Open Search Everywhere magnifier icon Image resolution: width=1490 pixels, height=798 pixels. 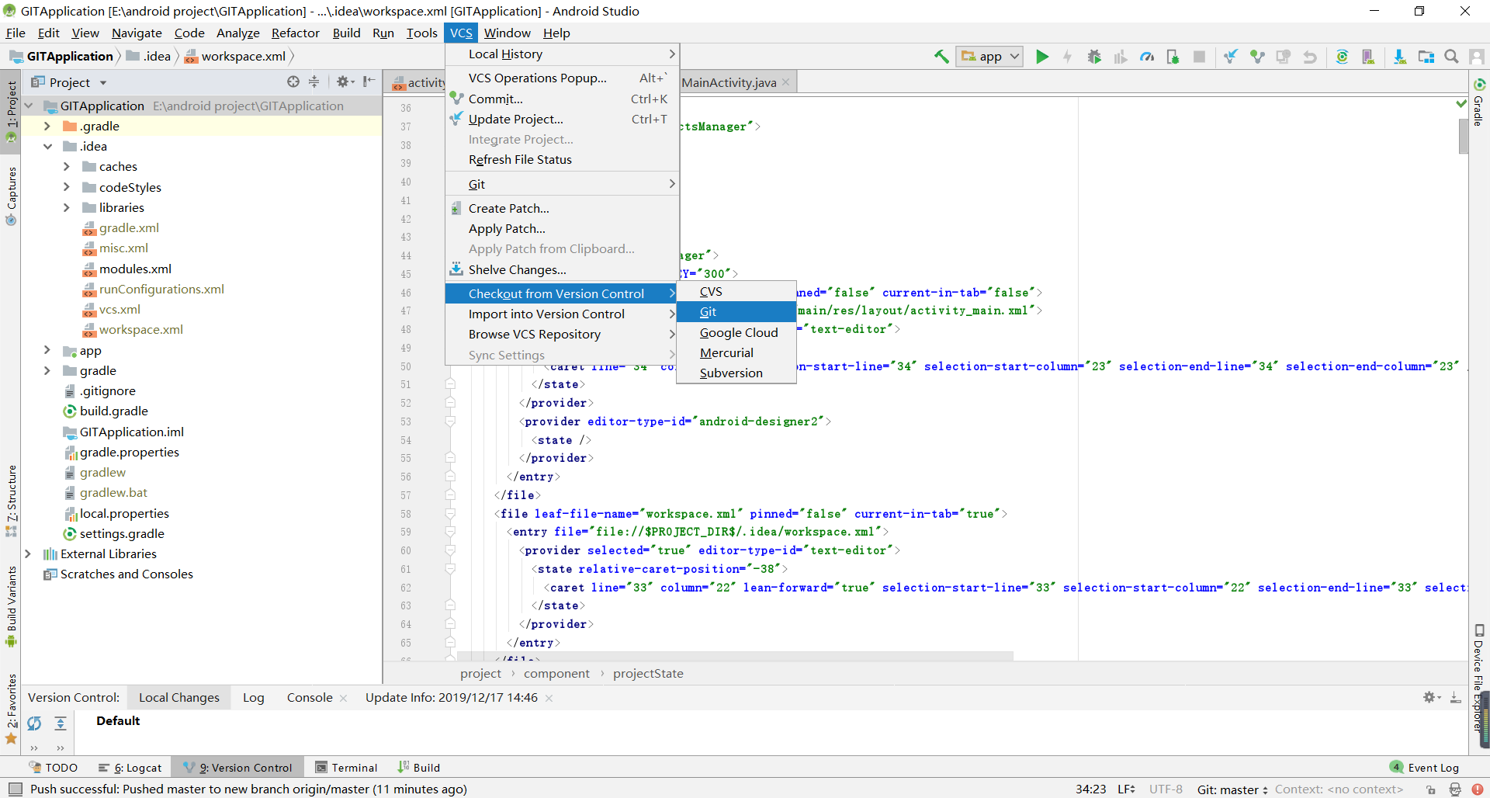click(x=1451, y=56)
